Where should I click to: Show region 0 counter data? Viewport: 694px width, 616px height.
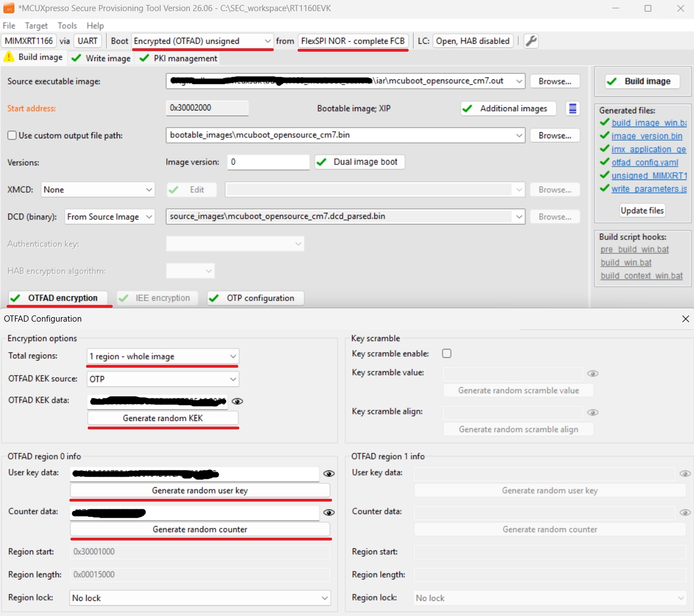click(329, 513)
